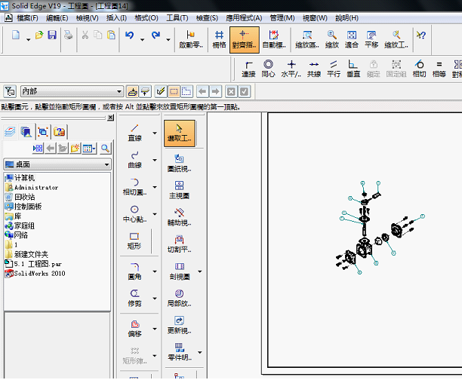Toggle the box-selection rectangle mode button
This screenshot has width=462, height=380.
coord(174,91)
